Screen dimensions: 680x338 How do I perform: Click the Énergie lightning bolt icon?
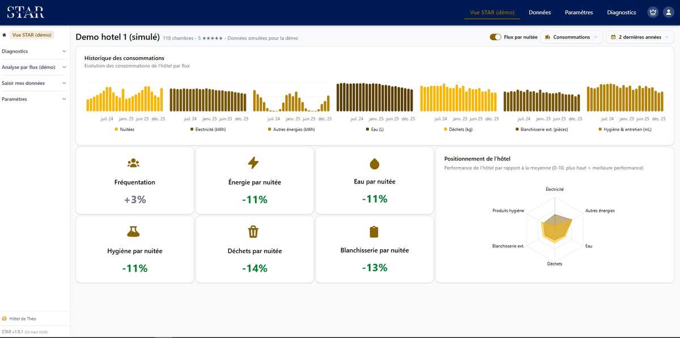[253, 163]
